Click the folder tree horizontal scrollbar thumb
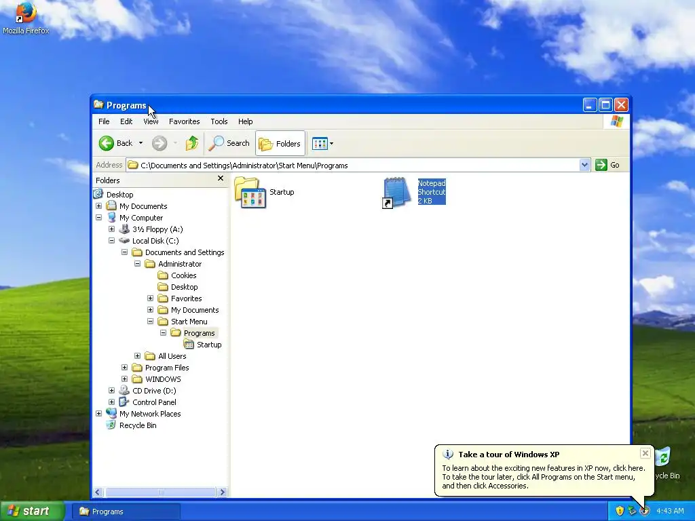The height and width of the screenshot is (521, 695). click(x=160, y=493)
